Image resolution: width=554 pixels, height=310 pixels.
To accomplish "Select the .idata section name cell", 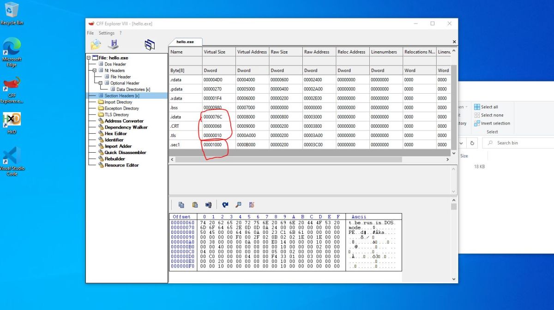I will (186, 117).
